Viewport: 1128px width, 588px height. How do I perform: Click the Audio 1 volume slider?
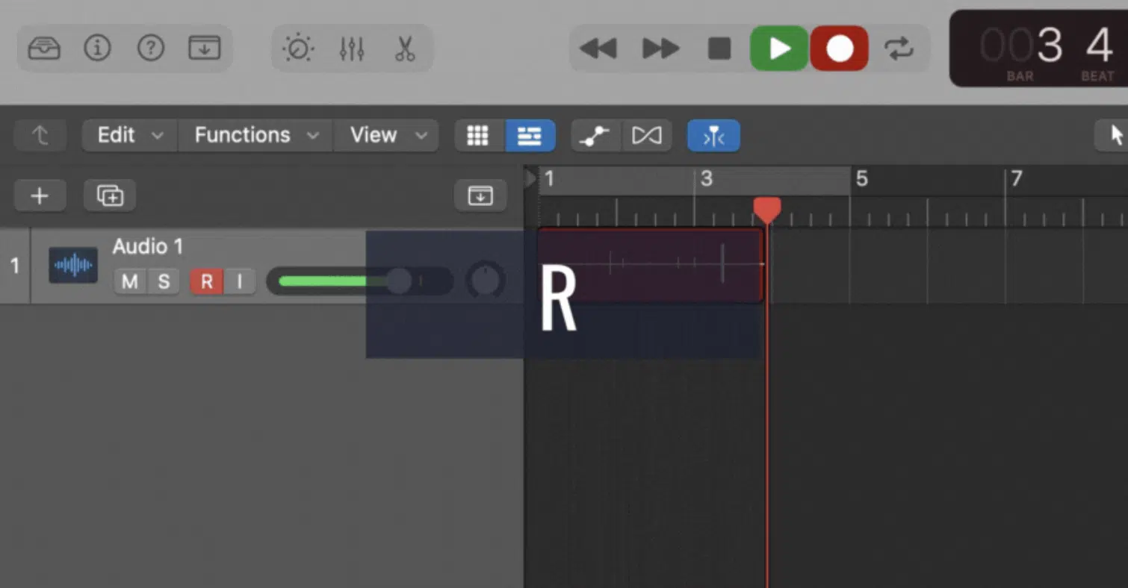(x=359, y=281)
